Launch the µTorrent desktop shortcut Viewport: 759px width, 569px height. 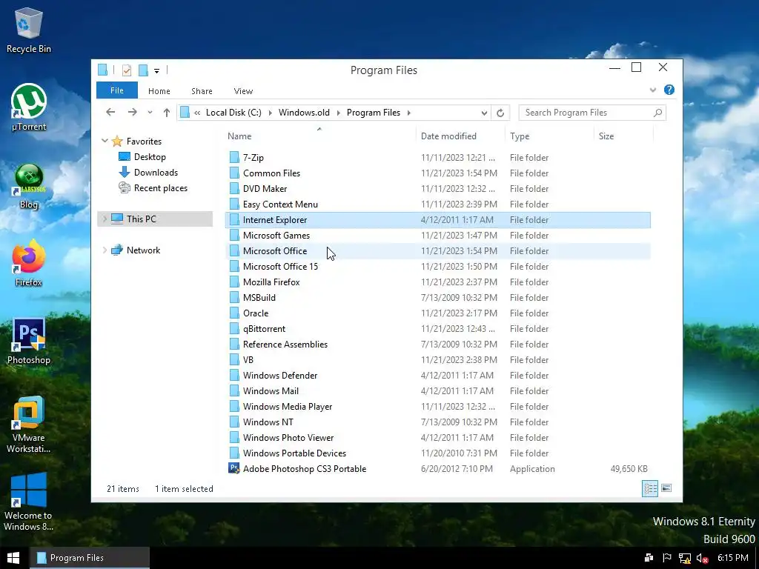29,107
